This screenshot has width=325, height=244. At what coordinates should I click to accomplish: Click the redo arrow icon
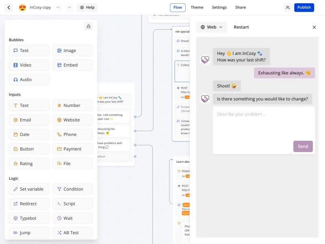click(x=69, y=7)
